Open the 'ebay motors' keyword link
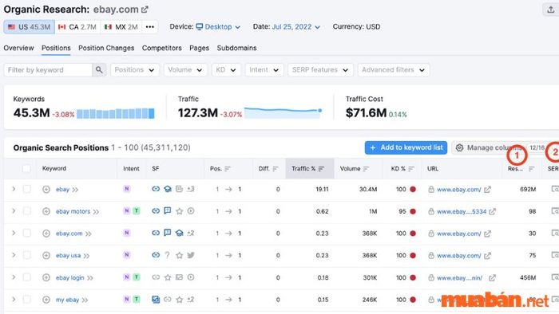This screenshot has height=314, width=559. 73,211
